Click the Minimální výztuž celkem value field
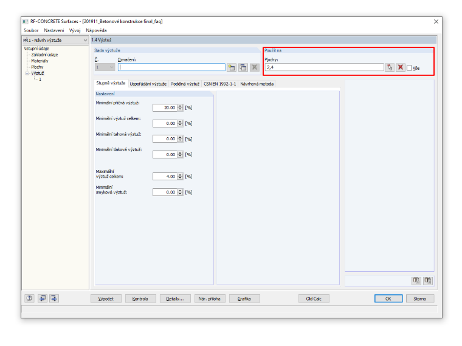Viewport: 462px width, 346px height. coord(165,123)
